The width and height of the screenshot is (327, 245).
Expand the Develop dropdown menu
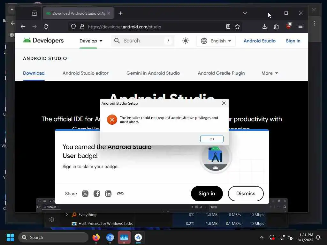click(x=91, y=41)
